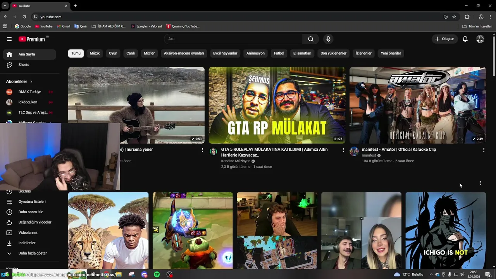The image size is (496, 279).
Task: Open Beğendiğim videolar list
Action: (29, 222)
